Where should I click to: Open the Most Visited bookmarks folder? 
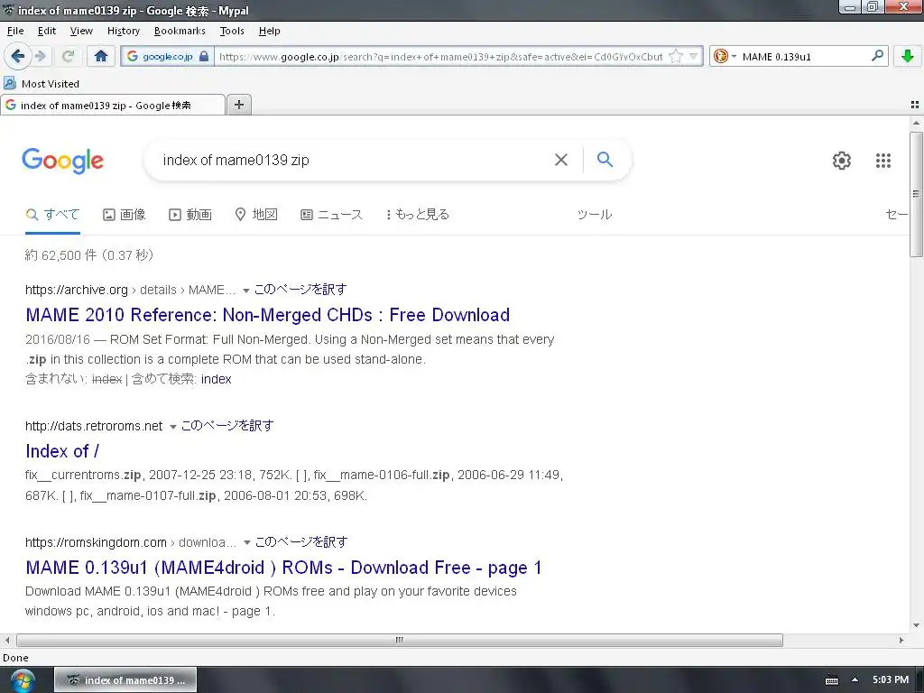point(42,84)
